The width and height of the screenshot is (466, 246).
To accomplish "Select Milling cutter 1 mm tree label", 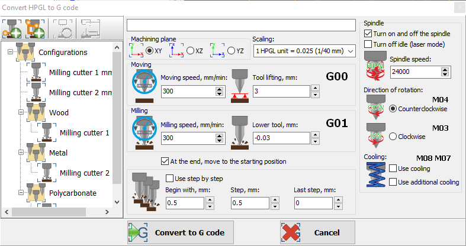I will click(x=81, y=72).
